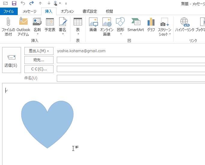This screenshot has width=205, height=165.
Task: Click the 宛先... button
Action: (39, 60)
